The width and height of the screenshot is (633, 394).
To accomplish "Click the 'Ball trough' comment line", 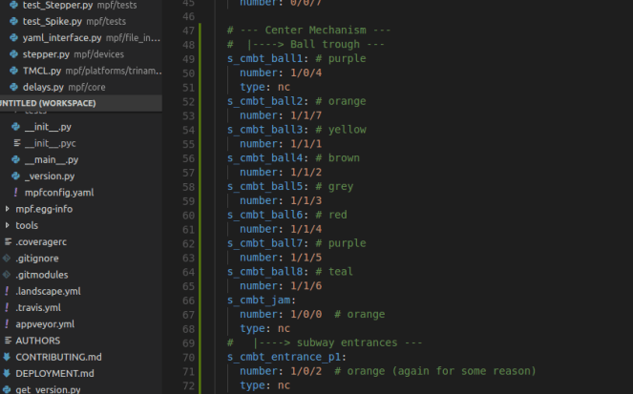I will coord(306,44).
